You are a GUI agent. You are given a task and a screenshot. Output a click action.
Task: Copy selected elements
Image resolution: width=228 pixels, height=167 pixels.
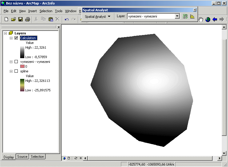point(43,19)
